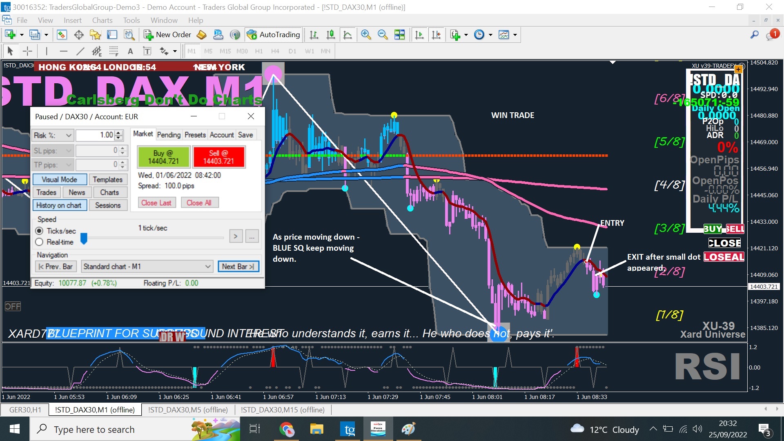Image resolution: width=784 pixels, height=441 pixels.
Task: Switch to the Pending tab
Action: click(169, 135)
